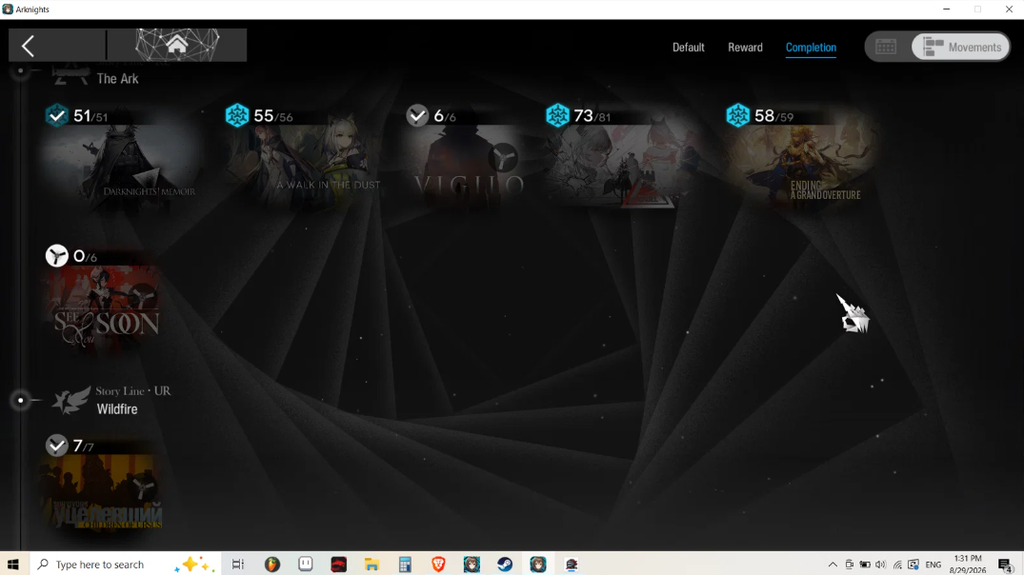Switch to the Default sort tab

pyautogui.click(x=689, y=47)
